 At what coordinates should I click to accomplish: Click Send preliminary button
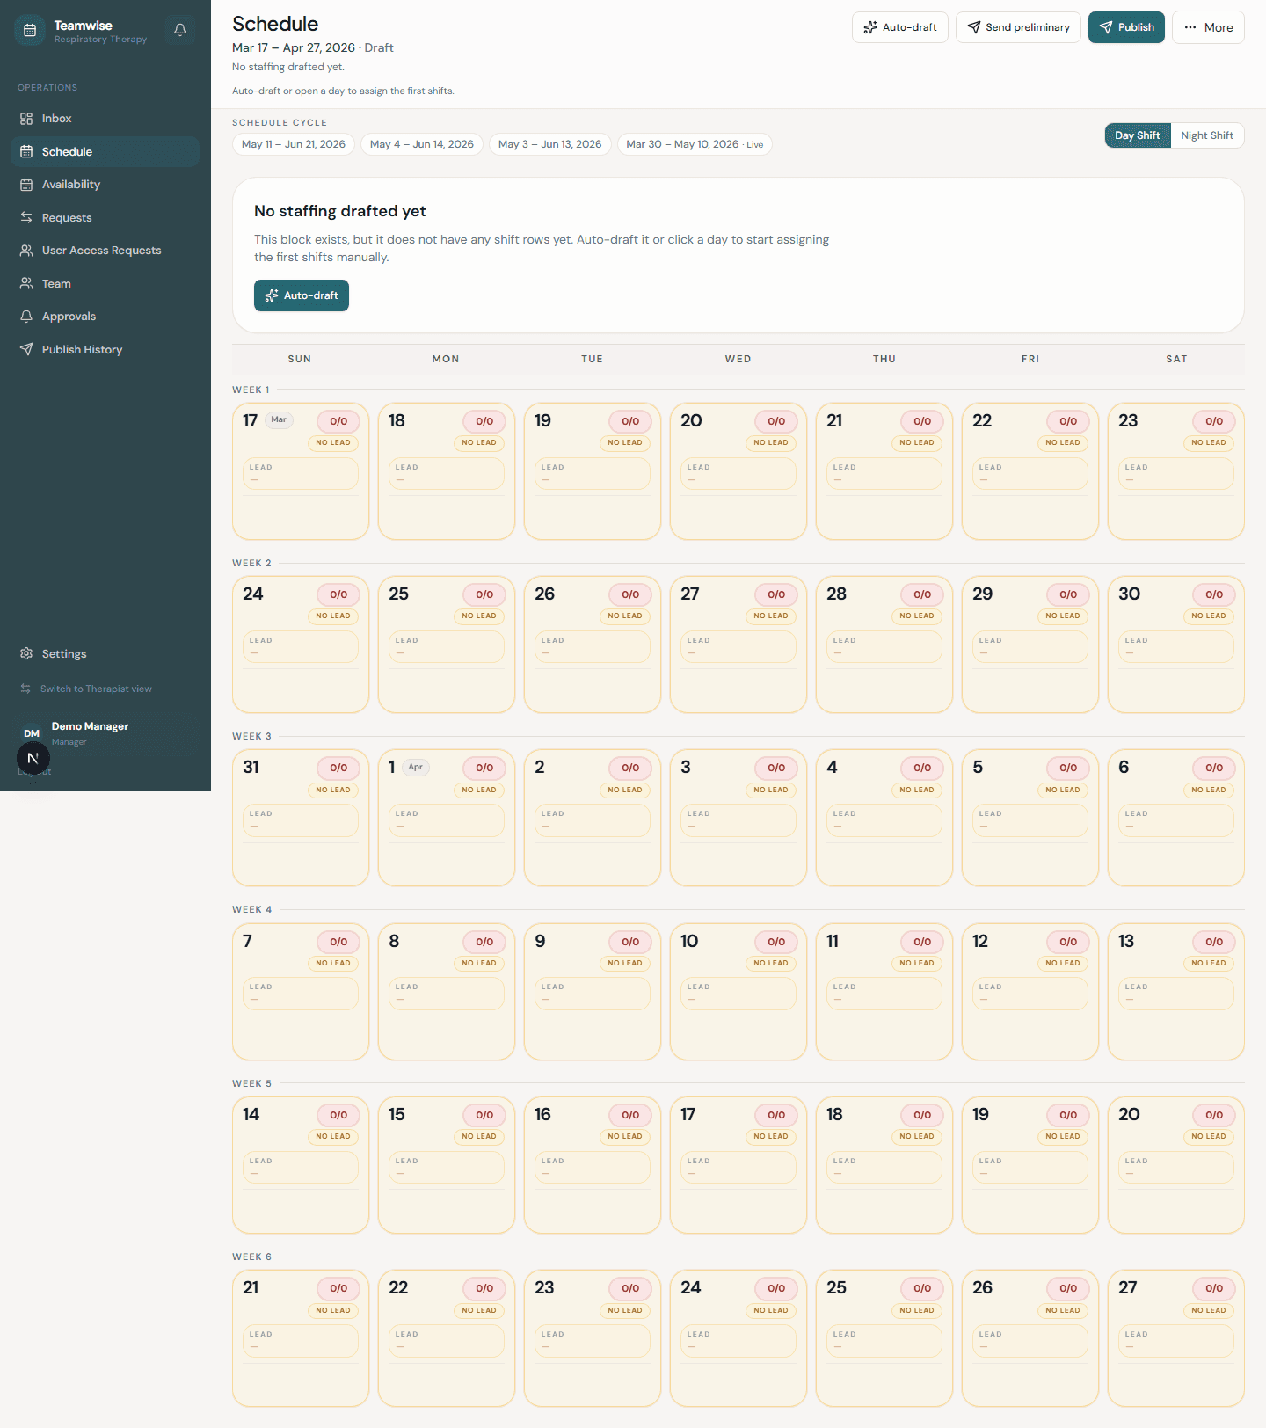[x=1018, y=27]
